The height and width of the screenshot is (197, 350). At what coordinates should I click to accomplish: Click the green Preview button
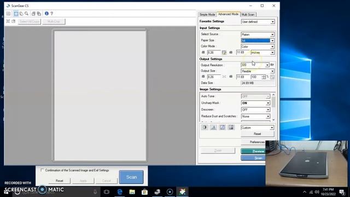253,151
